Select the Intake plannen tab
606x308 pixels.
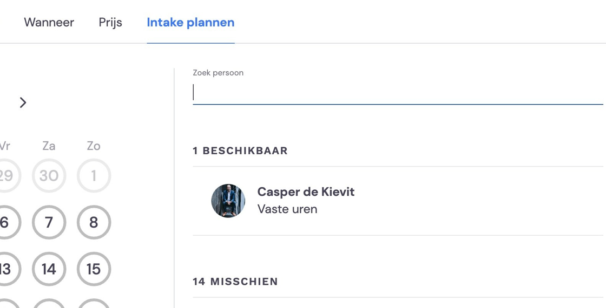[190, 22]
